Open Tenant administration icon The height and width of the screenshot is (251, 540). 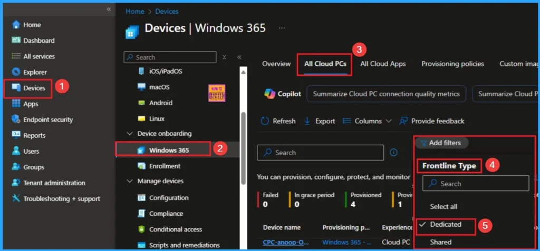pos(16,183)
